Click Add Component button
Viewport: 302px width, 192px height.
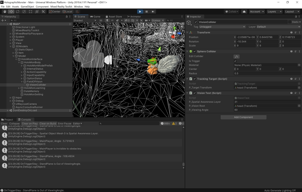point(243,117)
